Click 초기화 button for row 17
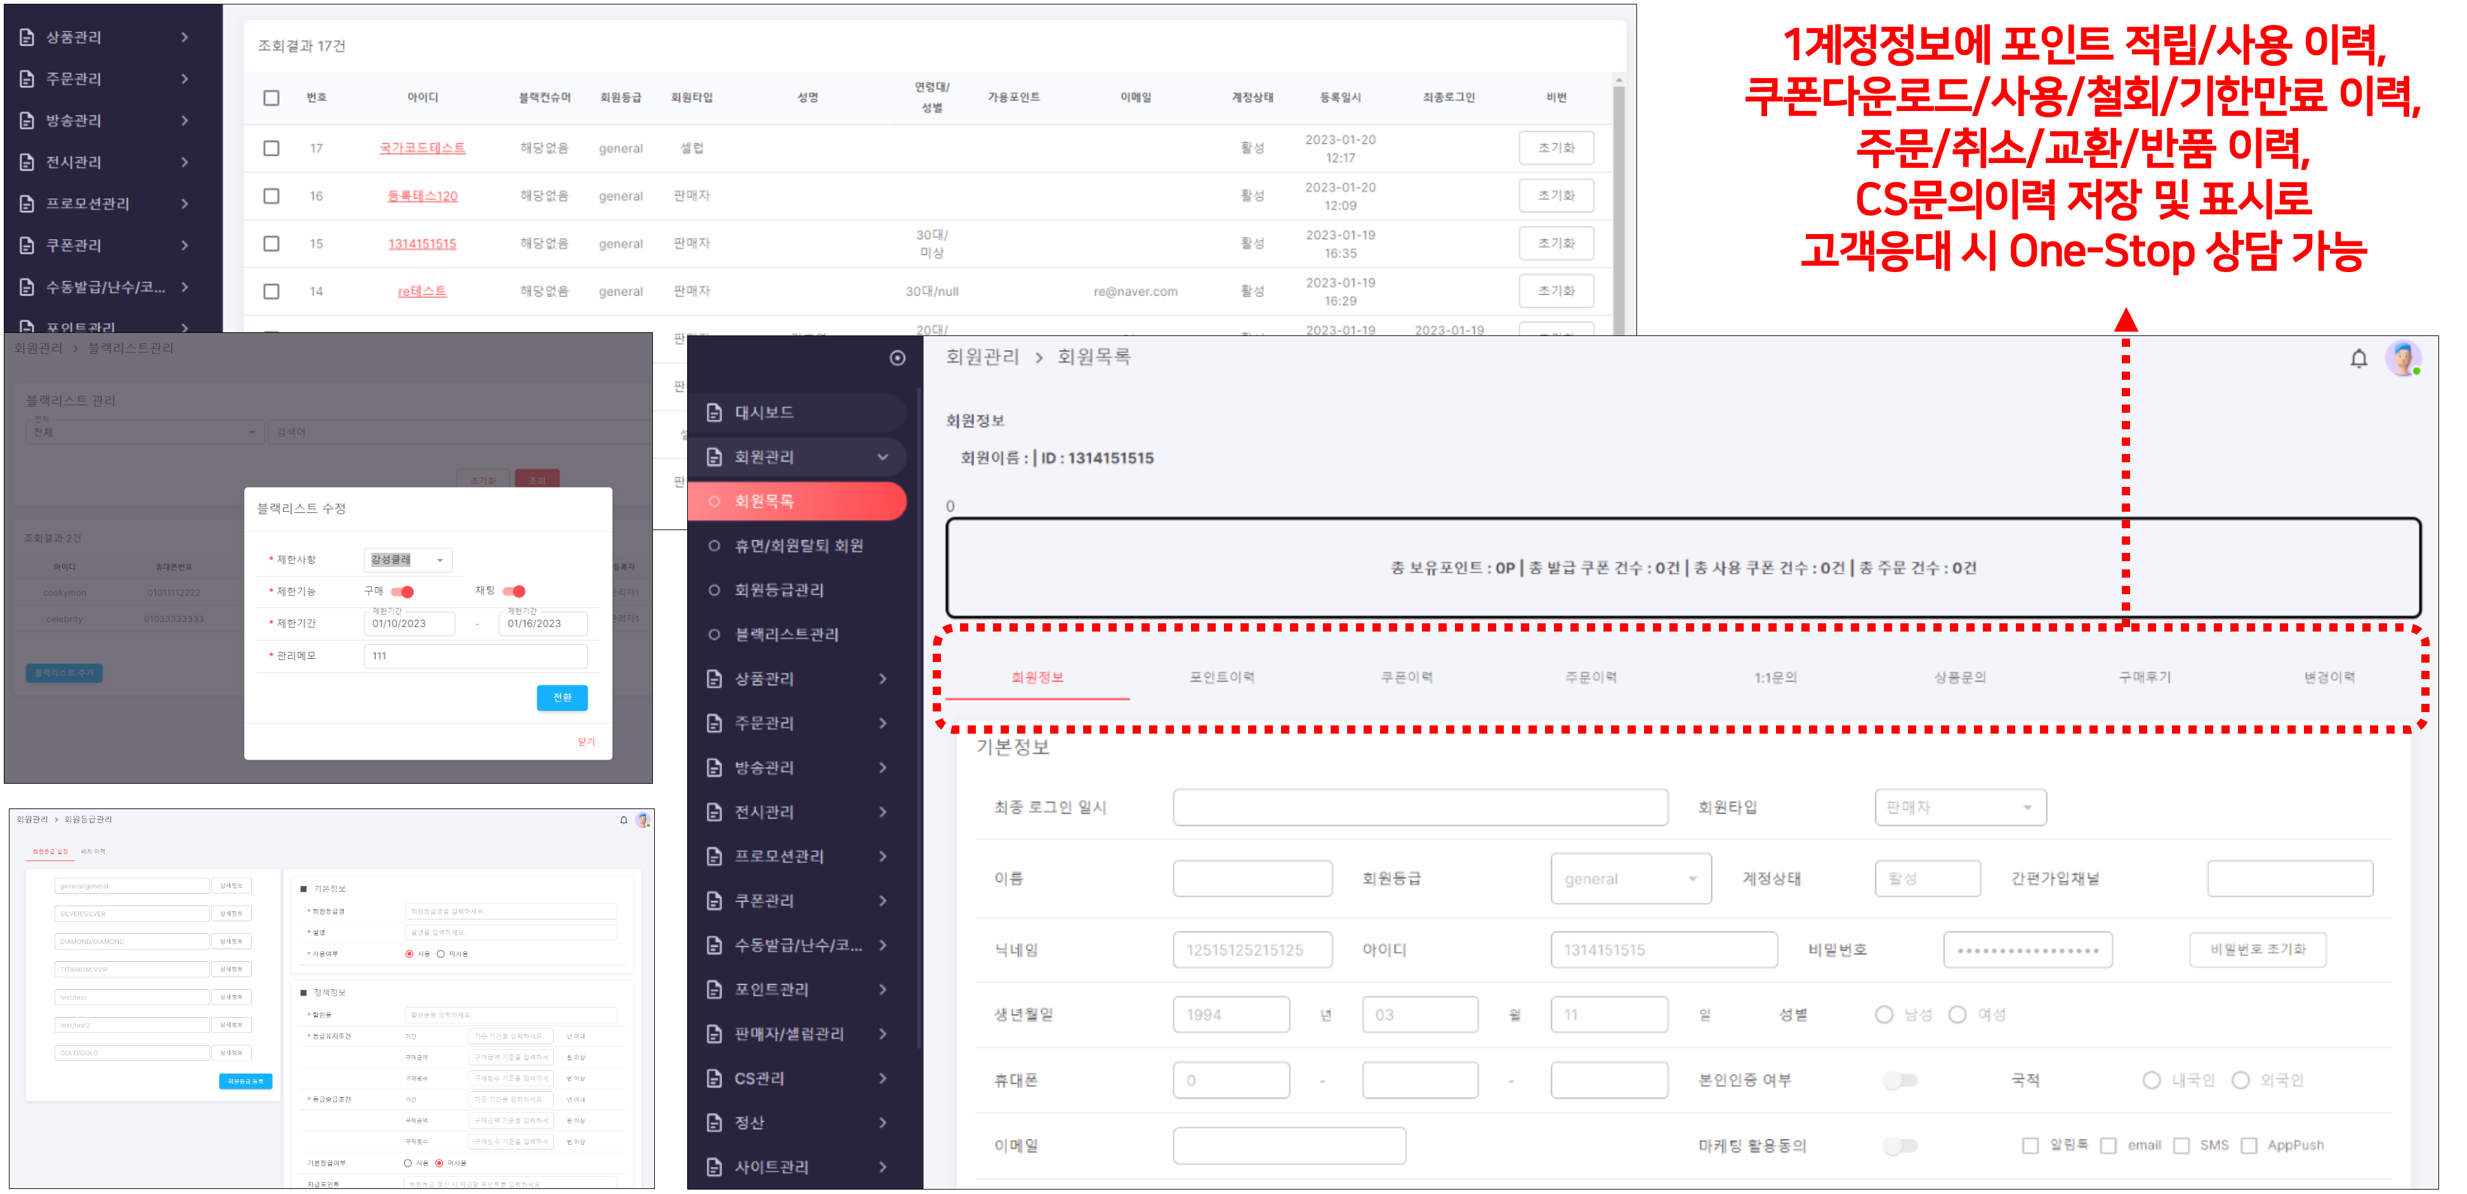2467x1194 pixels. click(x=1556, y=148)
